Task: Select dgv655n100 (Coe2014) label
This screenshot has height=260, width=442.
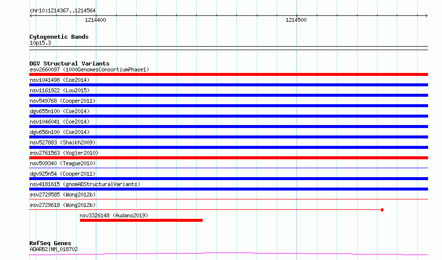Action: click(60, 111)
